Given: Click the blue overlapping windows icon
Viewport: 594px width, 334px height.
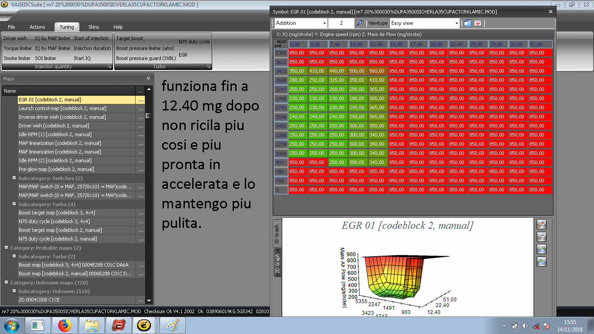Looking at the screenshot, I should [467, 23].
